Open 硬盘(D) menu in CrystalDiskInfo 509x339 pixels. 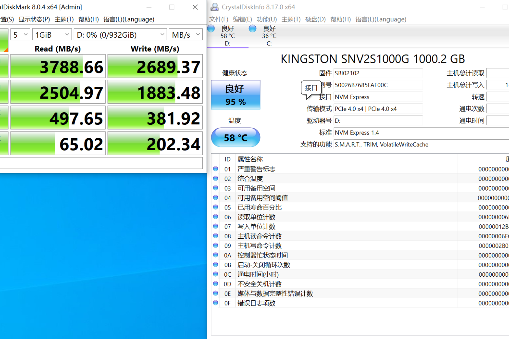click(x=315, y=19)
